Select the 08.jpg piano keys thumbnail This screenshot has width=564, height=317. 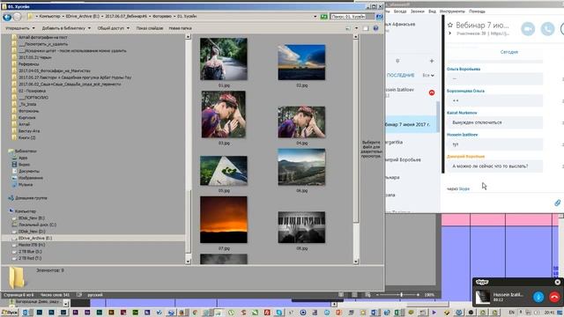[x=301, y=227]
